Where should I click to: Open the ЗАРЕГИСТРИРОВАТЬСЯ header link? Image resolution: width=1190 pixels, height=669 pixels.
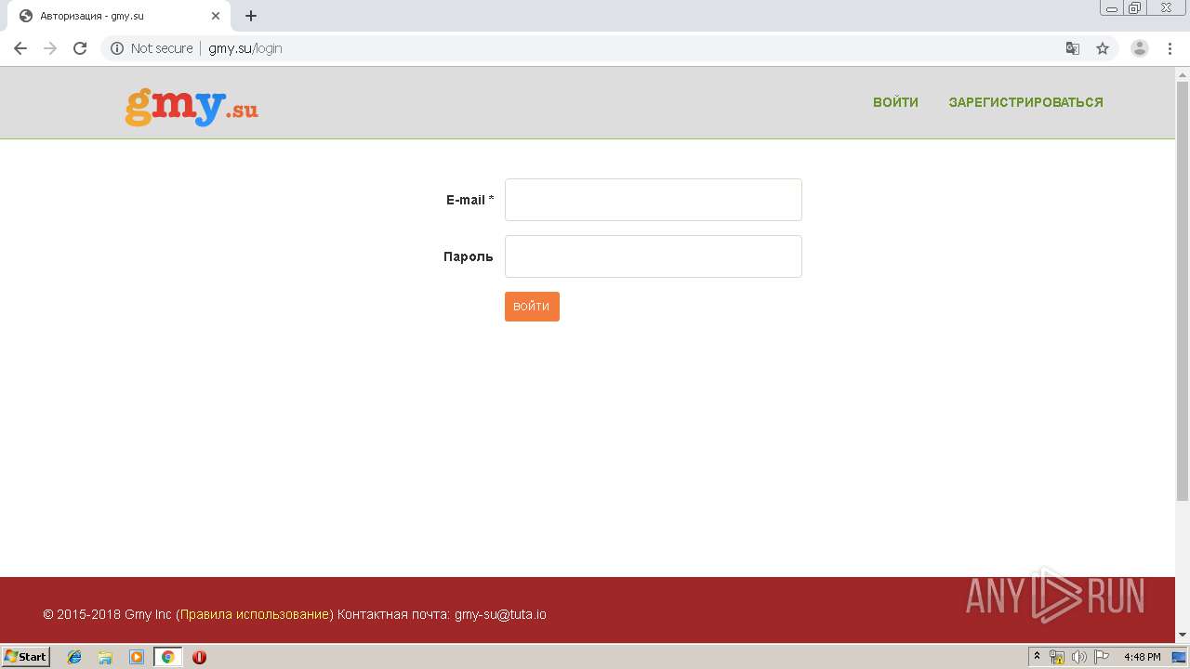1025,102
